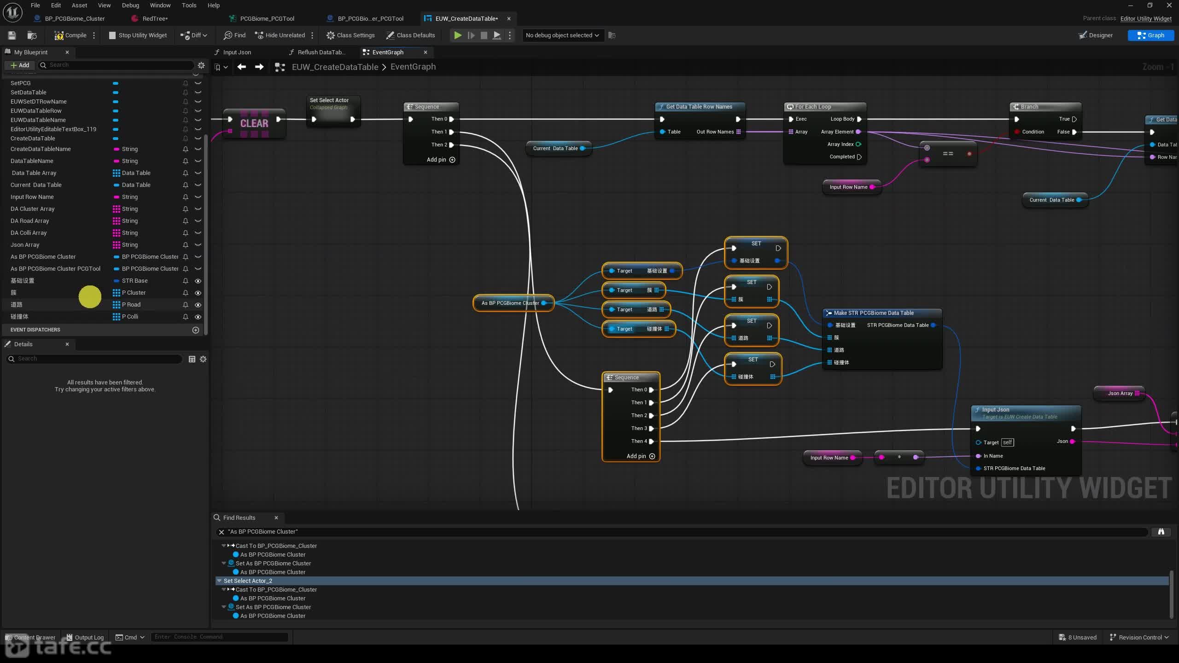
Task: Navigate back with the graph left arrow
Action: click(241, 67)
